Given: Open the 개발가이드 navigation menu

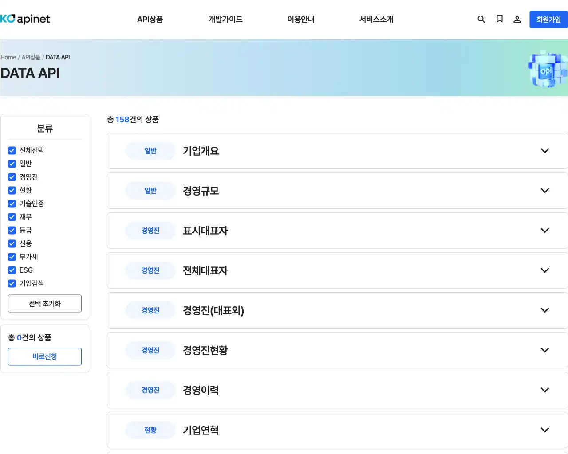Looking at the screenshot, I should coord(225,19).
